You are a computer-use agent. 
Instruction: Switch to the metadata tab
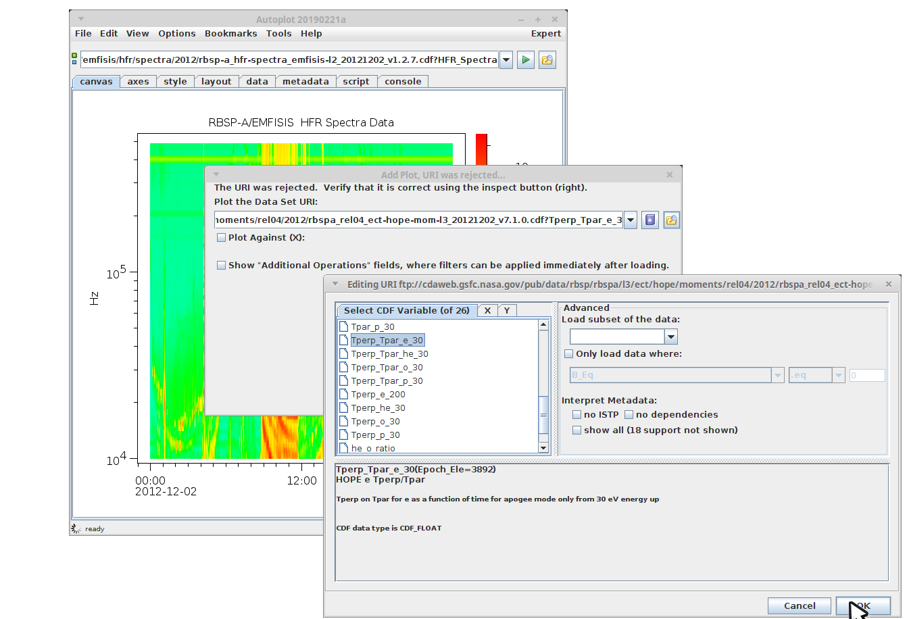click(305, 82)
